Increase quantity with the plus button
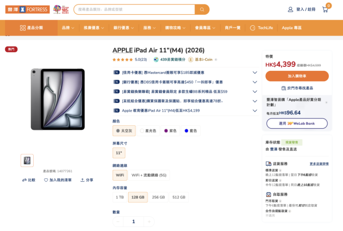 (149, 222)
